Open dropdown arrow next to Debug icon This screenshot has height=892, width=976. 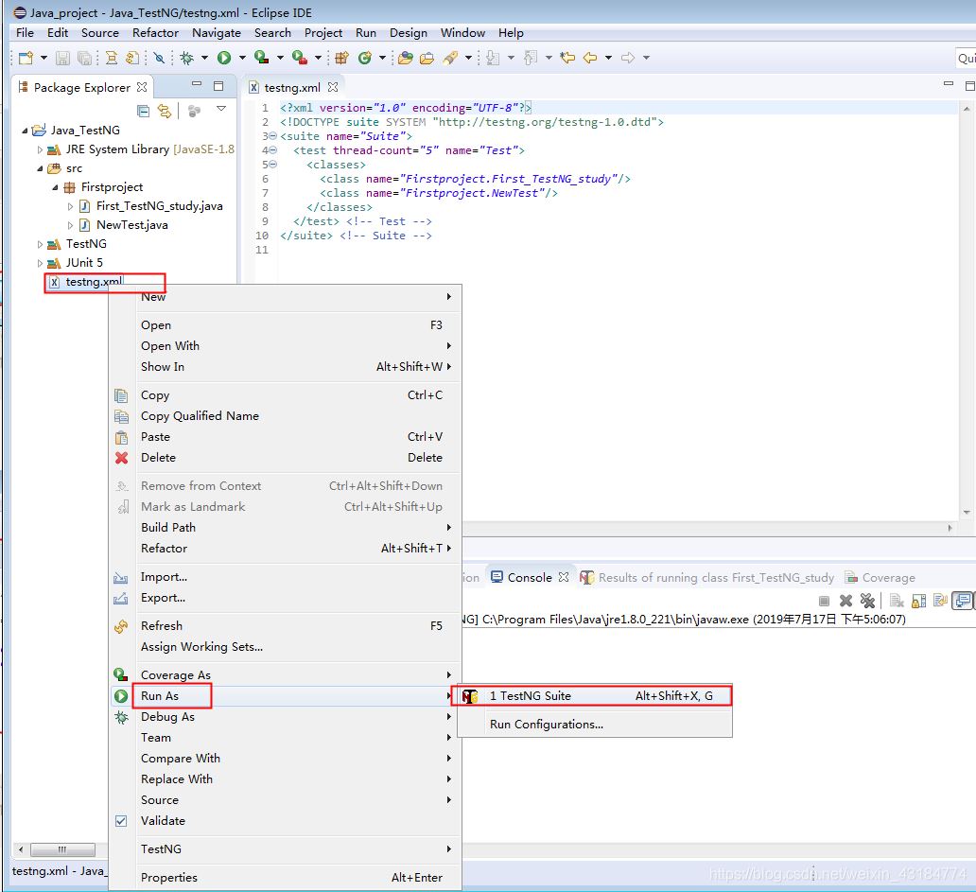(204, 58)
